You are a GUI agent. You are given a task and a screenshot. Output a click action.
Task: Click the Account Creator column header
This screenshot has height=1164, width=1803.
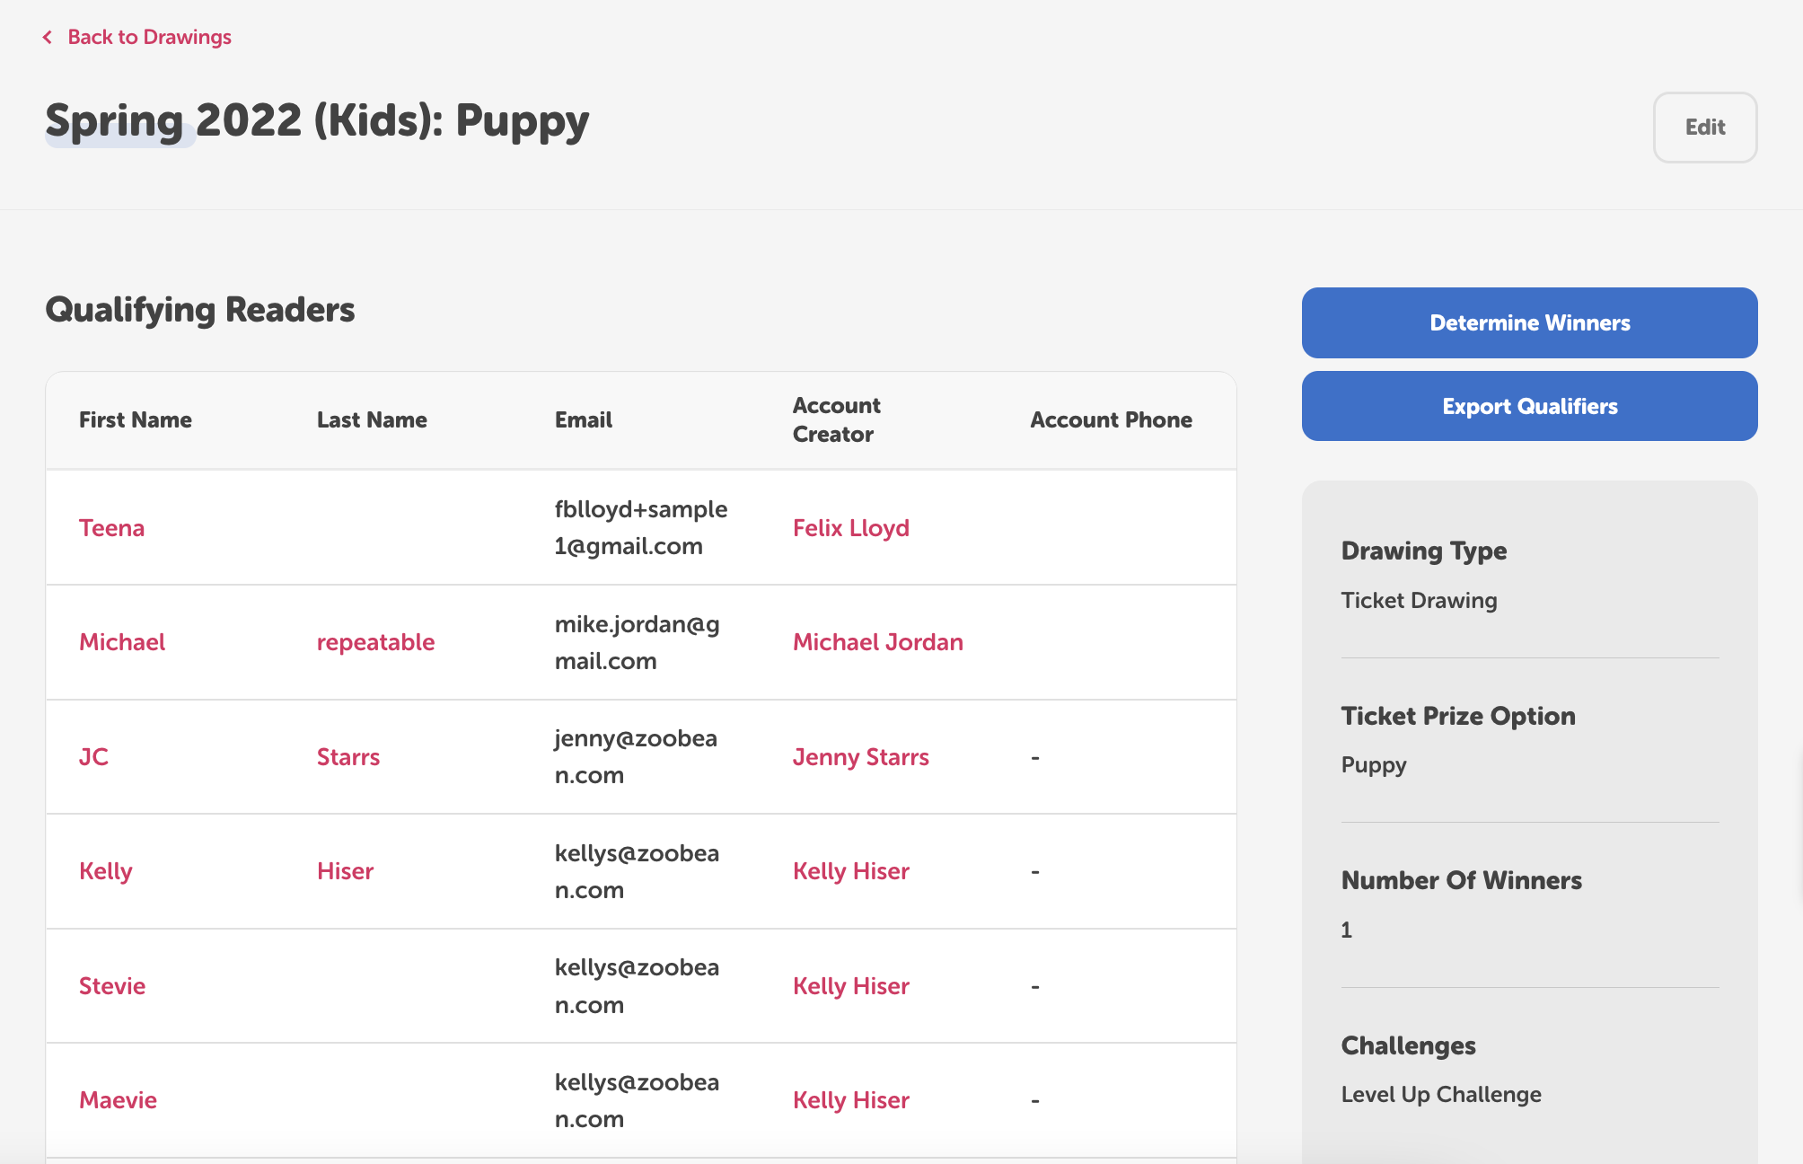[836, 419]
